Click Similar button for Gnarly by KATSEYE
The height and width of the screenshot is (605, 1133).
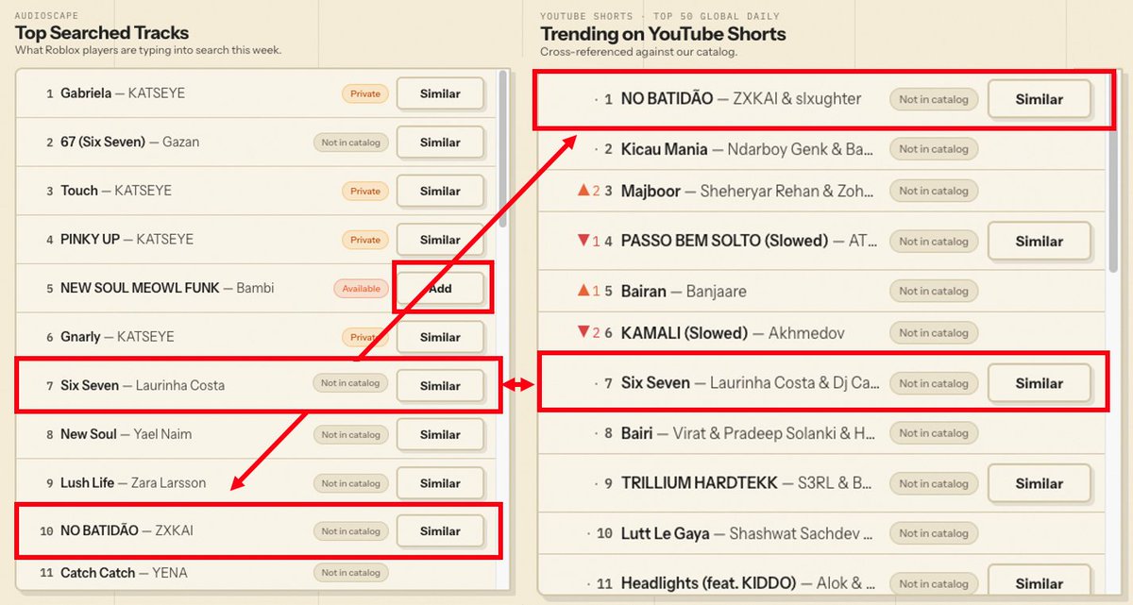click(x=440, y=337)
